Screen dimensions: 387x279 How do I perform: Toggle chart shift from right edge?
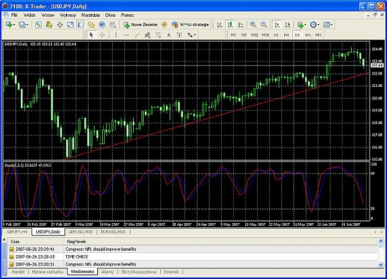pos(287,25)
